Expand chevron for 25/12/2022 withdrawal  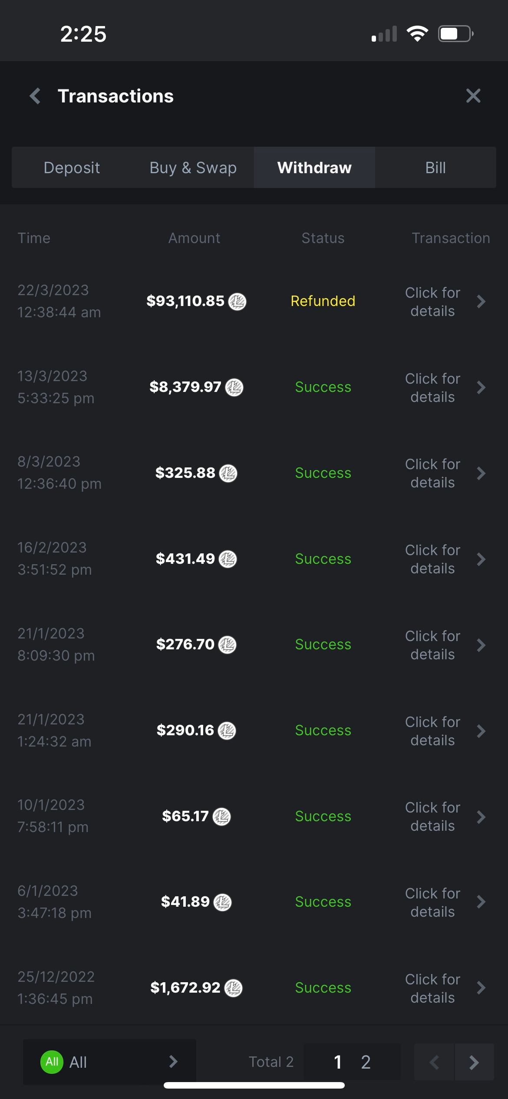481,988
